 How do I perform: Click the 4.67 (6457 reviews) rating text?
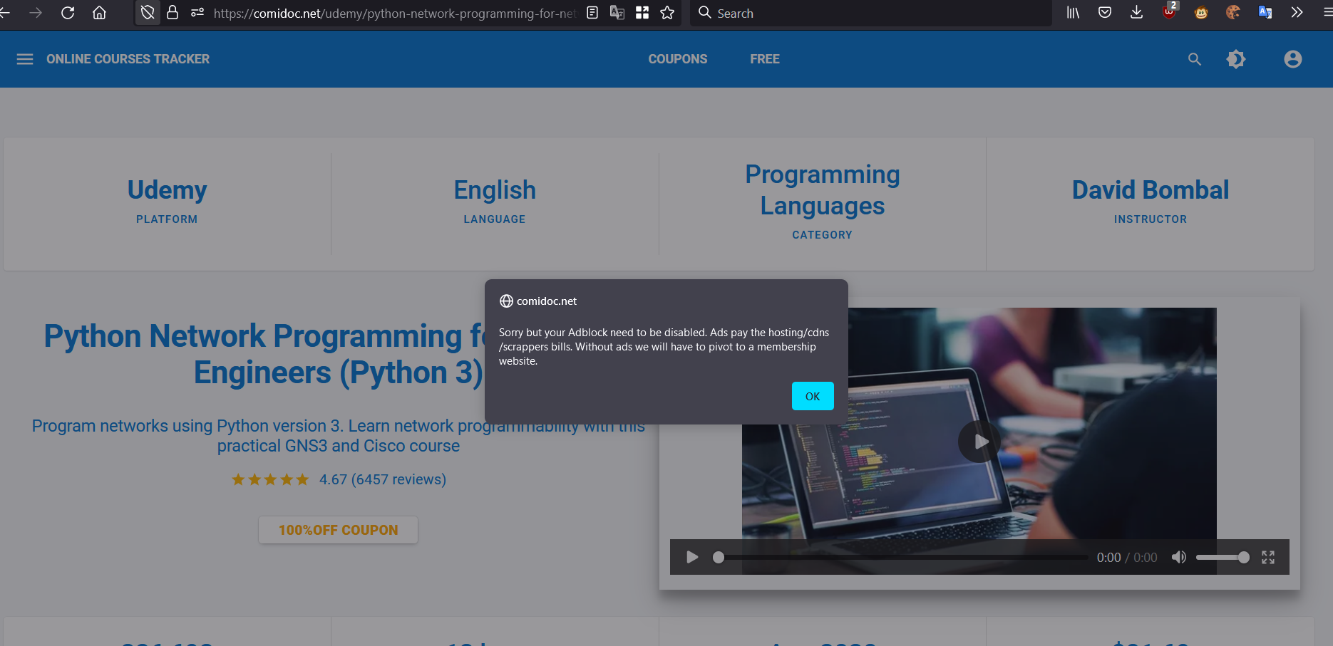(383, 479)
